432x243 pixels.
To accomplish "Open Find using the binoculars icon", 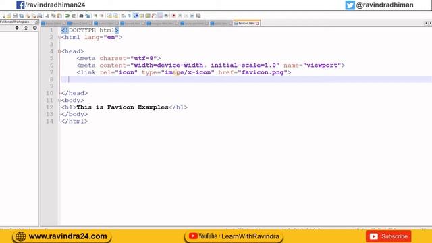I will click(x=81, y=16).
